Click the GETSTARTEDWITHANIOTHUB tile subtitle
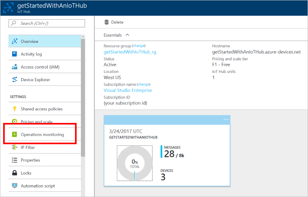Viewport: 308px width, 197px height. [x=133, y=137]
